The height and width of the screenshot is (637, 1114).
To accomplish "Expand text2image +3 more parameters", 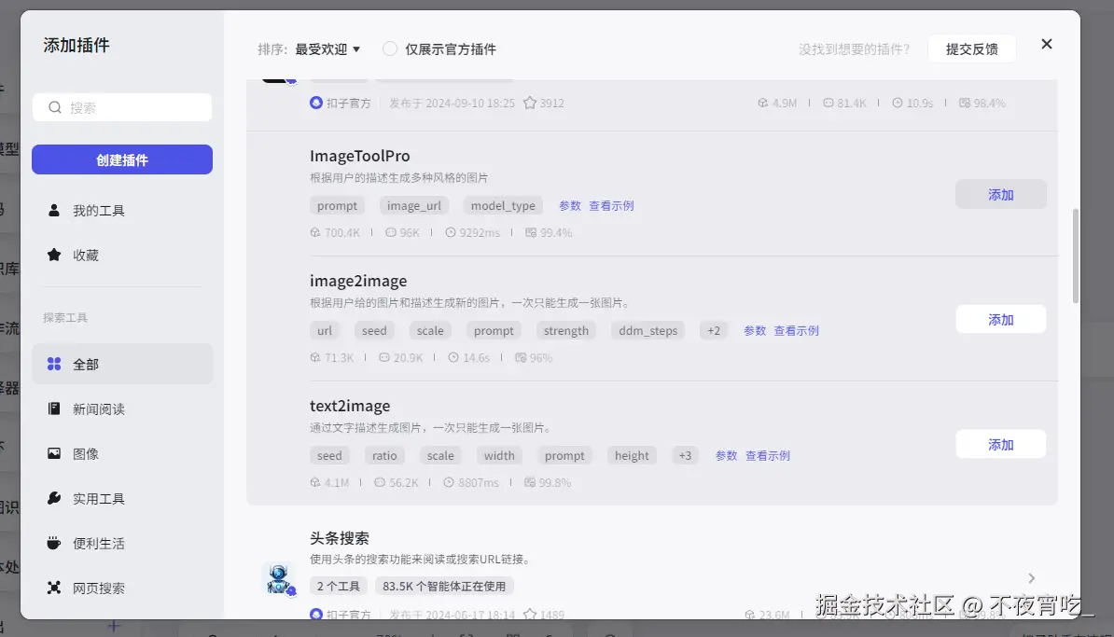I will tap(685, 455).
